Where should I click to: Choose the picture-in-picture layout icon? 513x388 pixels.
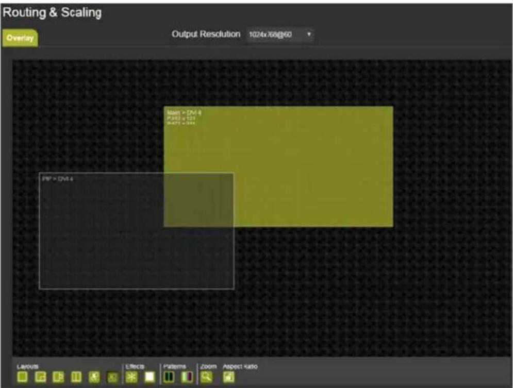coord(40,377)
